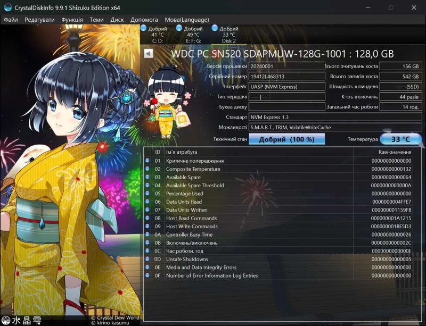Click the power on count 44 разів

click(x=401, y=97)
